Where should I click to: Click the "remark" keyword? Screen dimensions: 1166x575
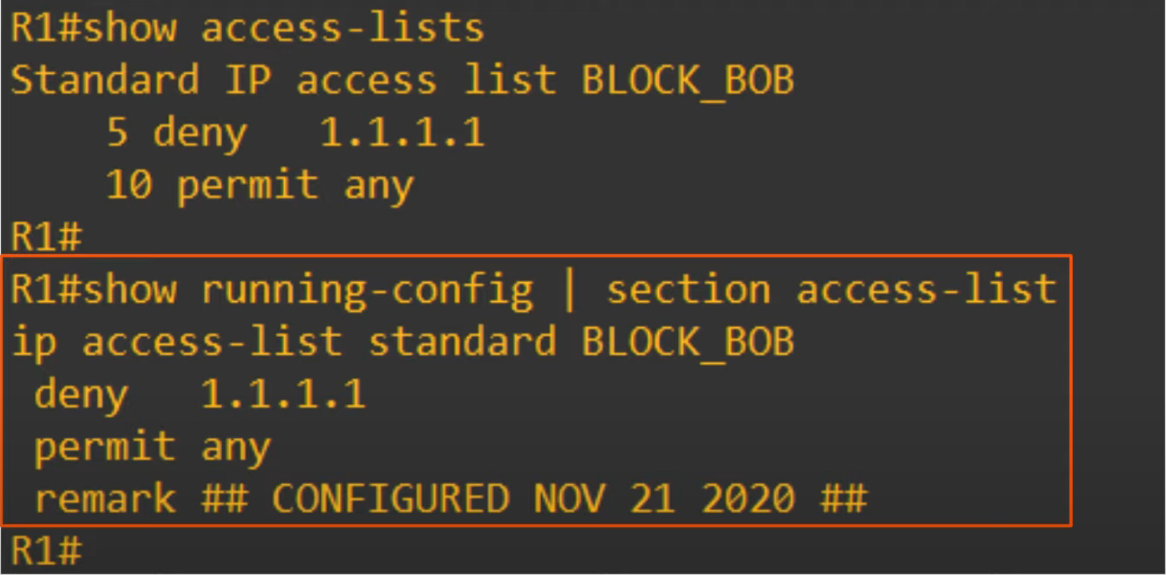105,499
